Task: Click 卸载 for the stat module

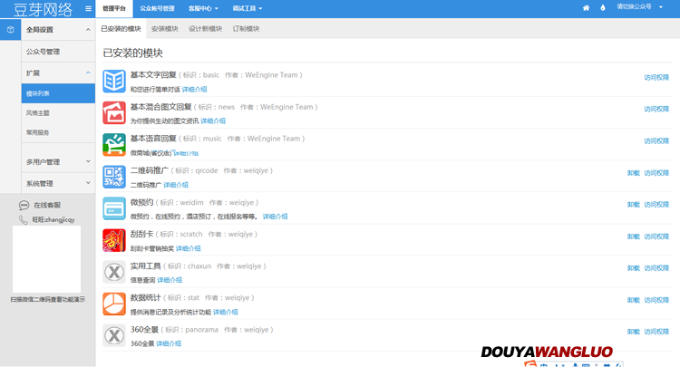Action: [634, 300]
